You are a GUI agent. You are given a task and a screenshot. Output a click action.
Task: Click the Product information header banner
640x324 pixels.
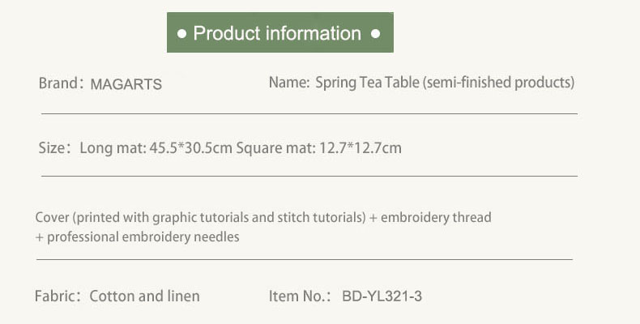(279, 33)
